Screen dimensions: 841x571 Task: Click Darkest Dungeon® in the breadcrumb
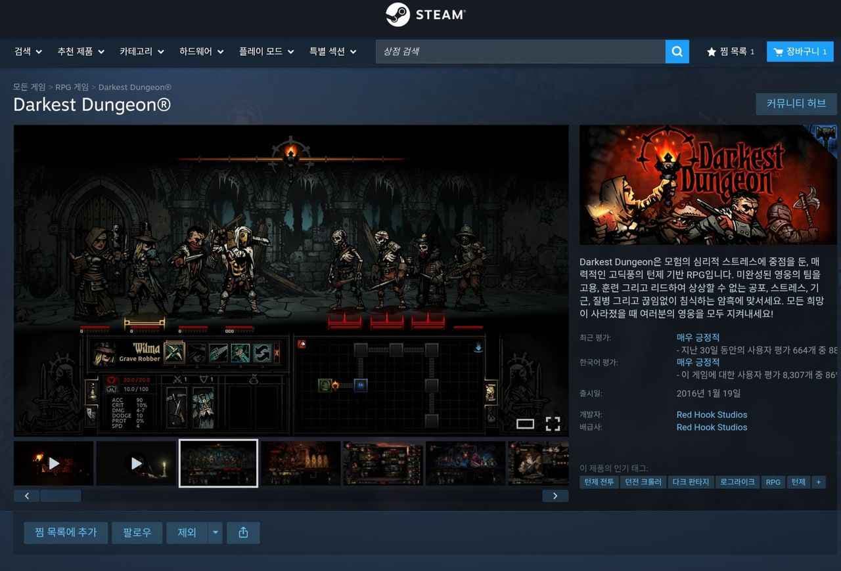(135, 87)
